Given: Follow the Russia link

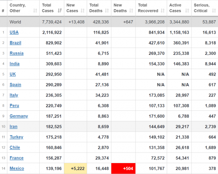Looking at the screenshot, I should pyautogui.click(x=17, y=53).
